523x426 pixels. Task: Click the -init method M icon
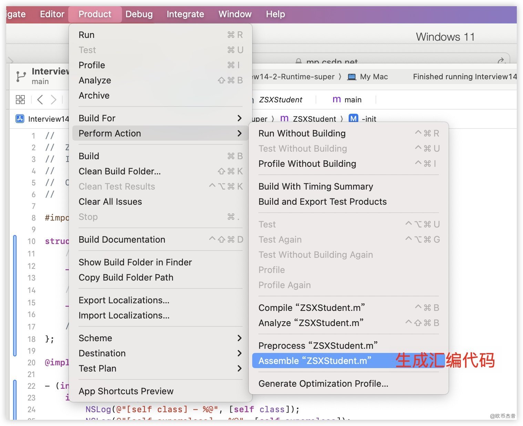(353, 119)
